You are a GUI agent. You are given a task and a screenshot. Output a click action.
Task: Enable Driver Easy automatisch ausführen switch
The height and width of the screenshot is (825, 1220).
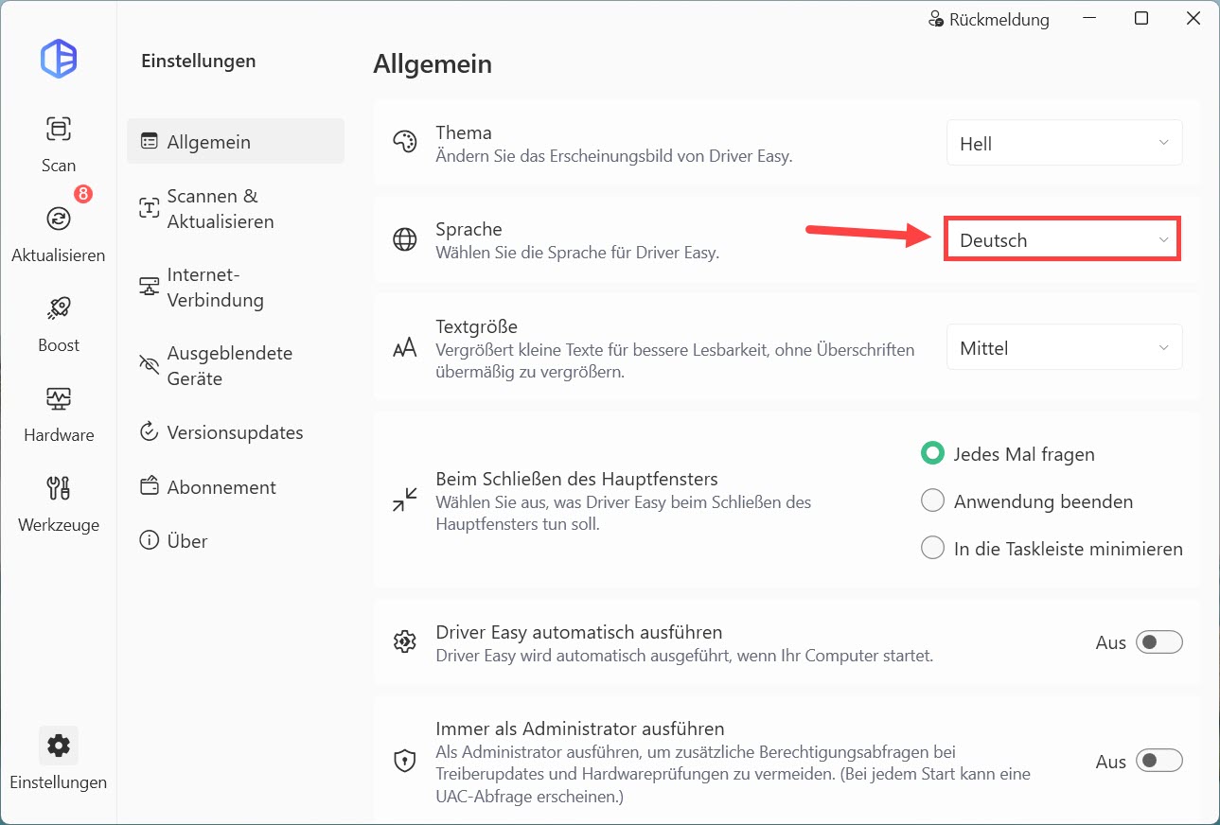[1159, 642]
